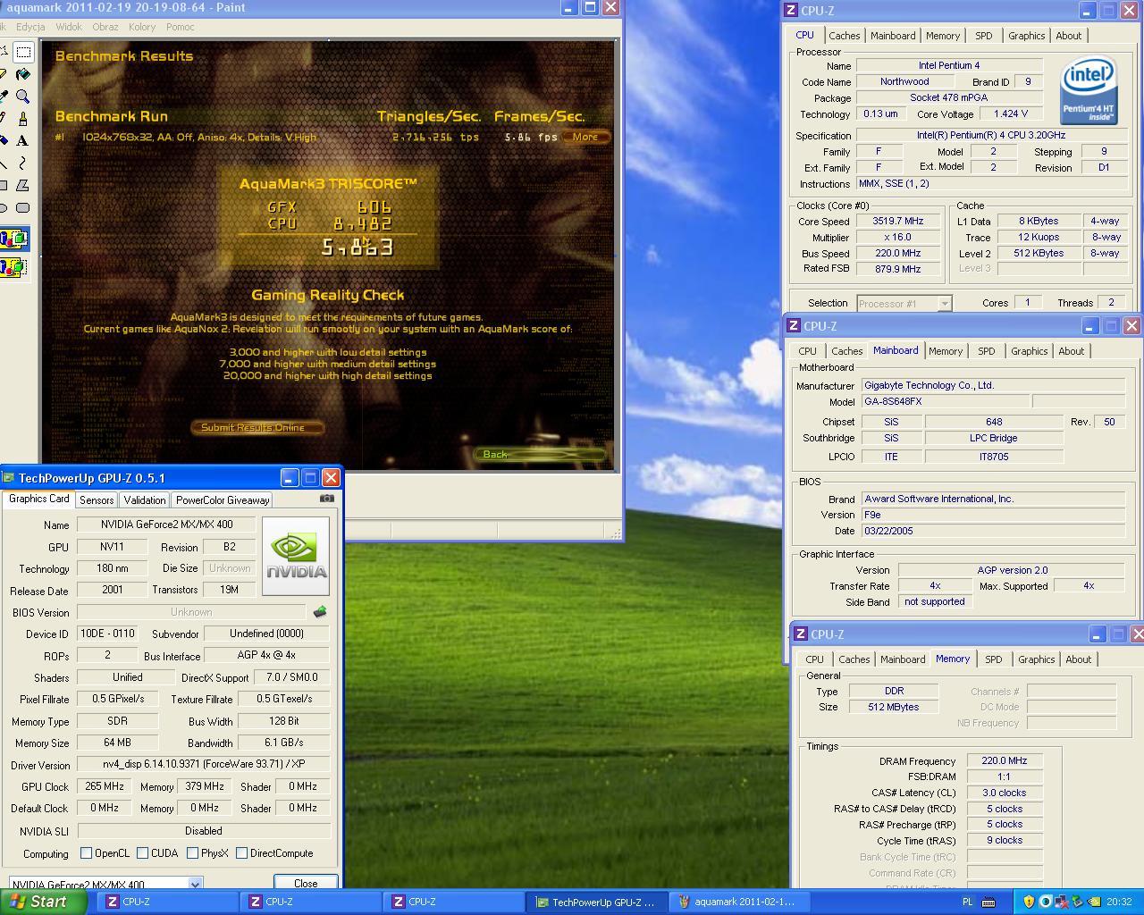Click the Driver Version field in GPU-Z
This screenshot has height=915, width=1144.
click(x=204, y=765)
